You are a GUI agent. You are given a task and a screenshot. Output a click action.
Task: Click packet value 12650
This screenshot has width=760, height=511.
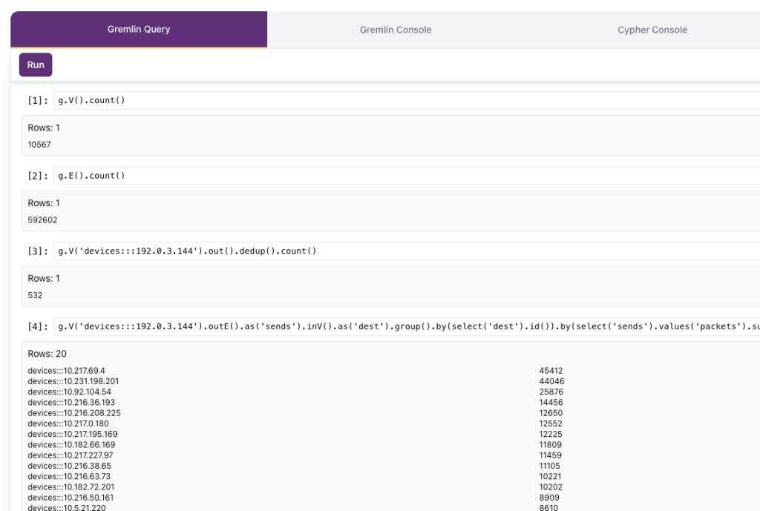pyautogui.click(x=551, y=413)
